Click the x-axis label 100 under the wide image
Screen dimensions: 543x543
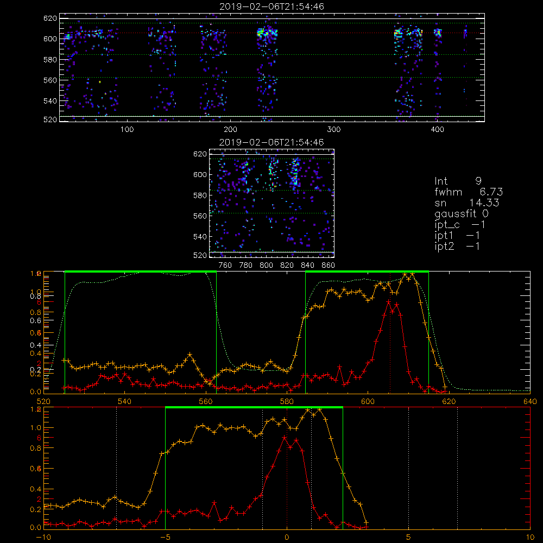pyautogui.click(x=127, y=130)
